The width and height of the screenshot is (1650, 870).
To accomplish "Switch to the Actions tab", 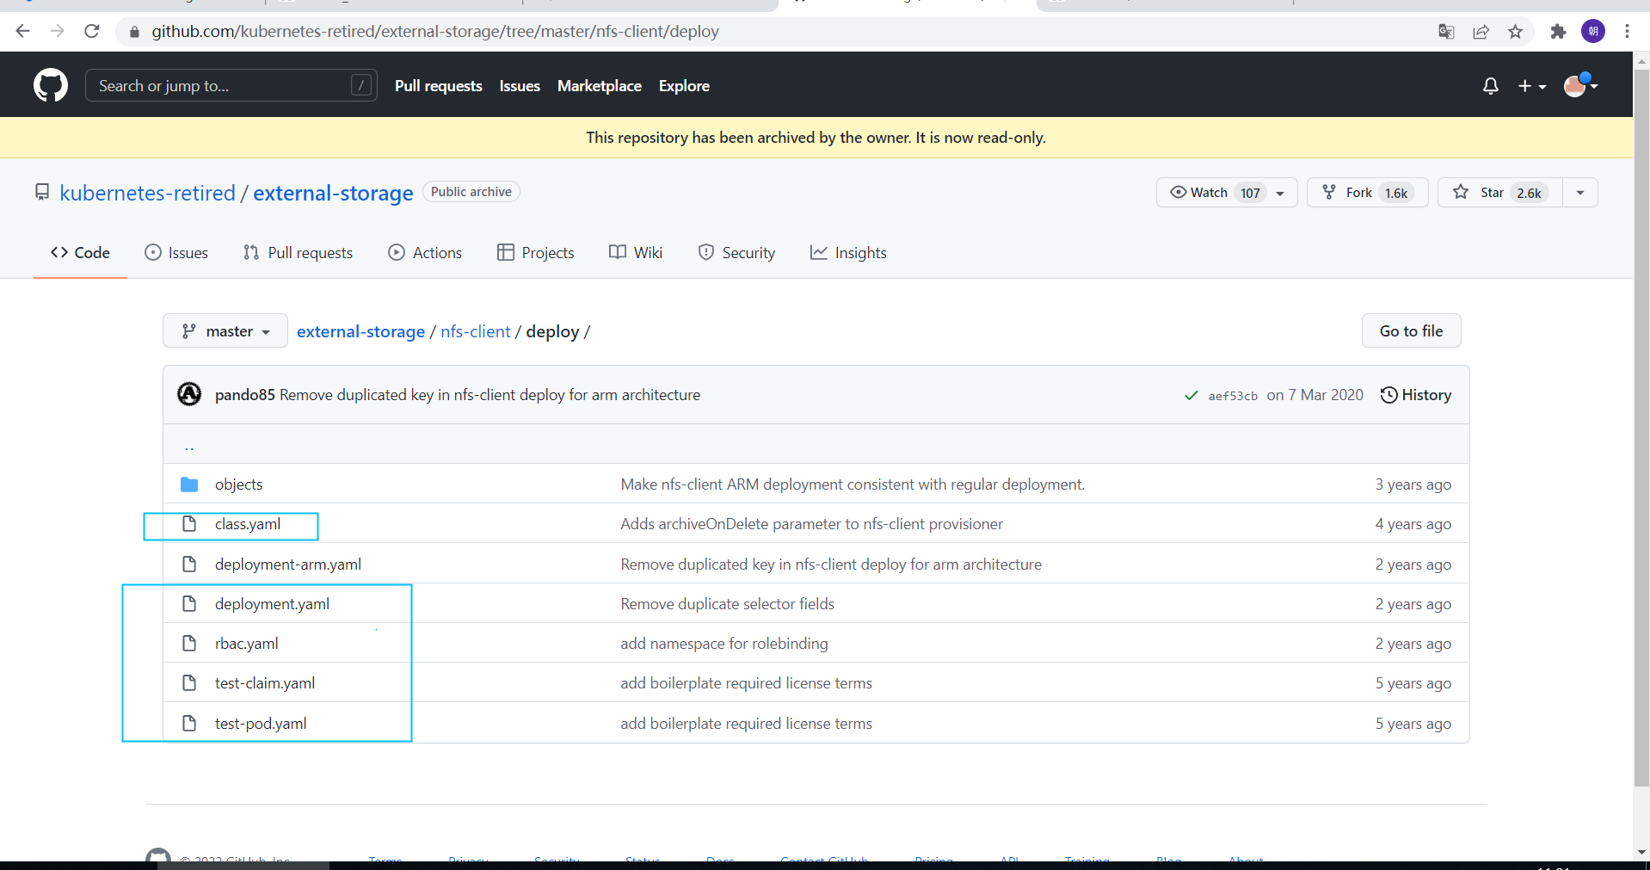I will (x=425, y=253).
